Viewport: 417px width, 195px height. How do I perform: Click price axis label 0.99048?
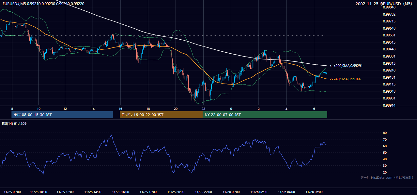(389, 91)
